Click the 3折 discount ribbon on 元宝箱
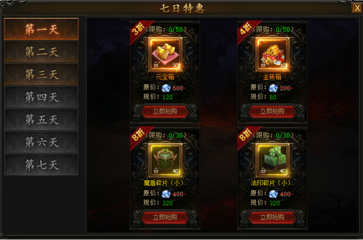The width and height of the screenshot is (363, 240). (139, 30)
